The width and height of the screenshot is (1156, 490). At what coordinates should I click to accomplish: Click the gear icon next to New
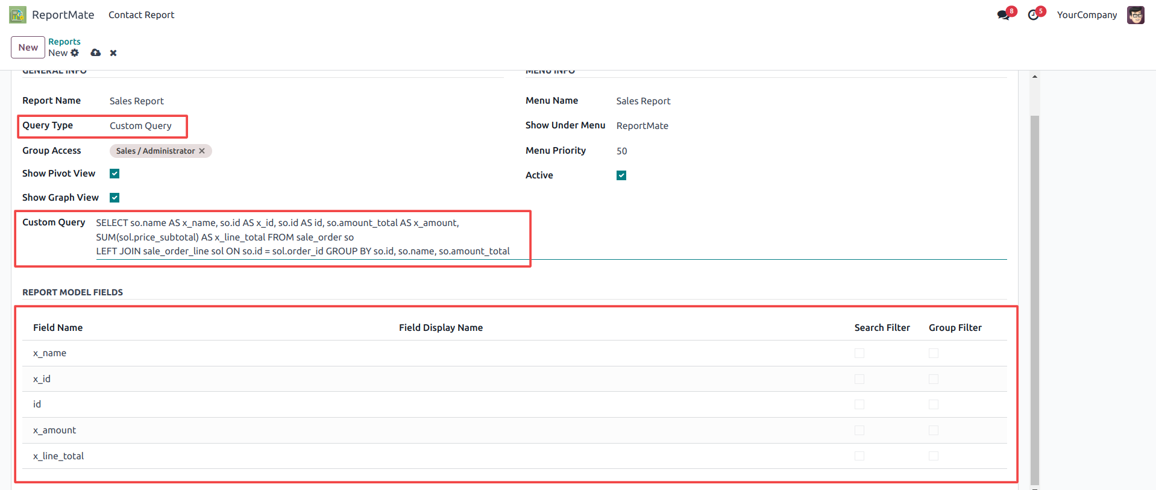(75, 53)
